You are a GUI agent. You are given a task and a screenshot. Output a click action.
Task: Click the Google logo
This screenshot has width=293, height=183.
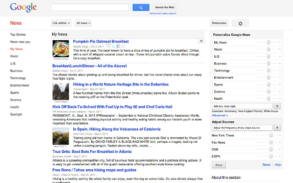click(x=23, y=7)
